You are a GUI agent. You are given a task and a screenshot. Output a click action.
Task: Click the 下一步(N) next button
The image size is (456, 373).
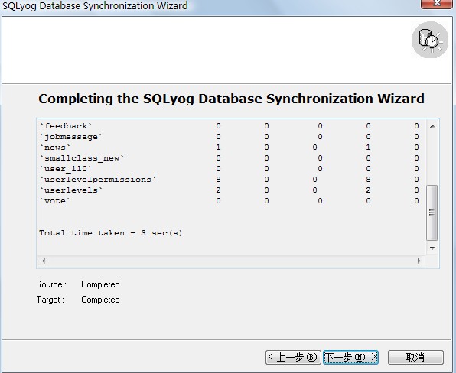350,357
